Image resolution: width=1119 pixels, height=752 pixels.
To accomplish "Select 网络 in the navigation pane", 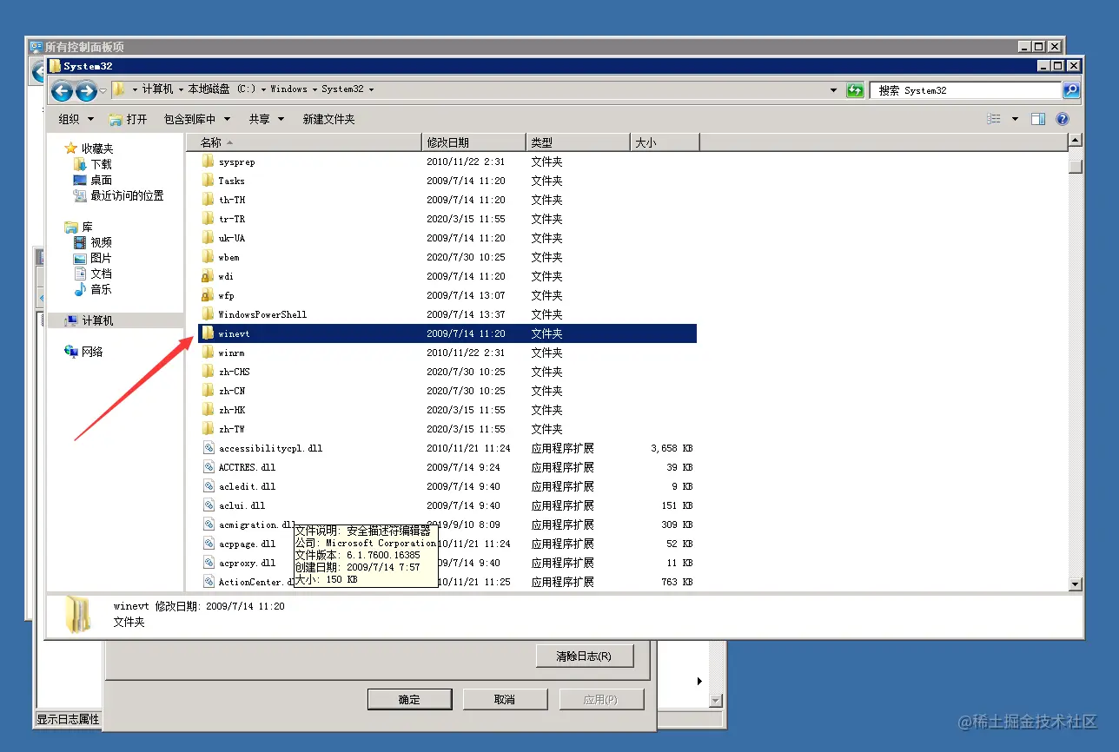I will pyautogui.click(x=84, y=352).
